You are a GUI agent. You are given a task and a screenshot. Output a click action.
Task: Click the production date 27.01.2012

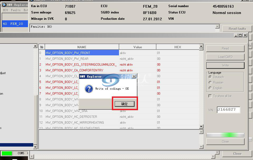pyautogui.click(x=152, y=19)
